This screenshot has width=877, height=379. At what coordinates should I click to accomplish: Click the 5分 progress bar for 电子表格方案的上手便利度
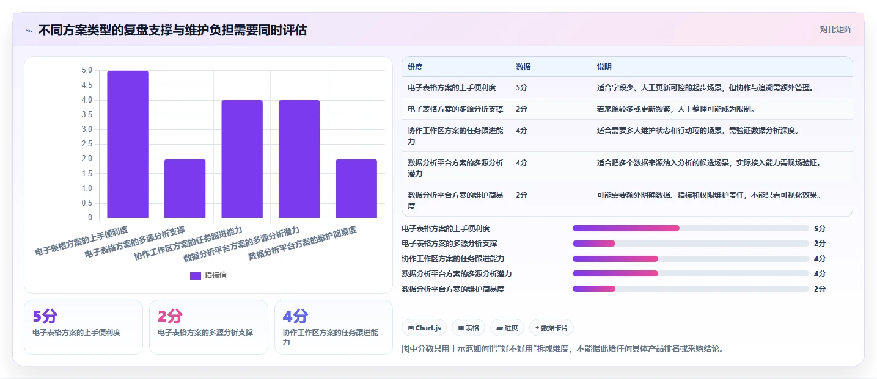coord(691,228)
